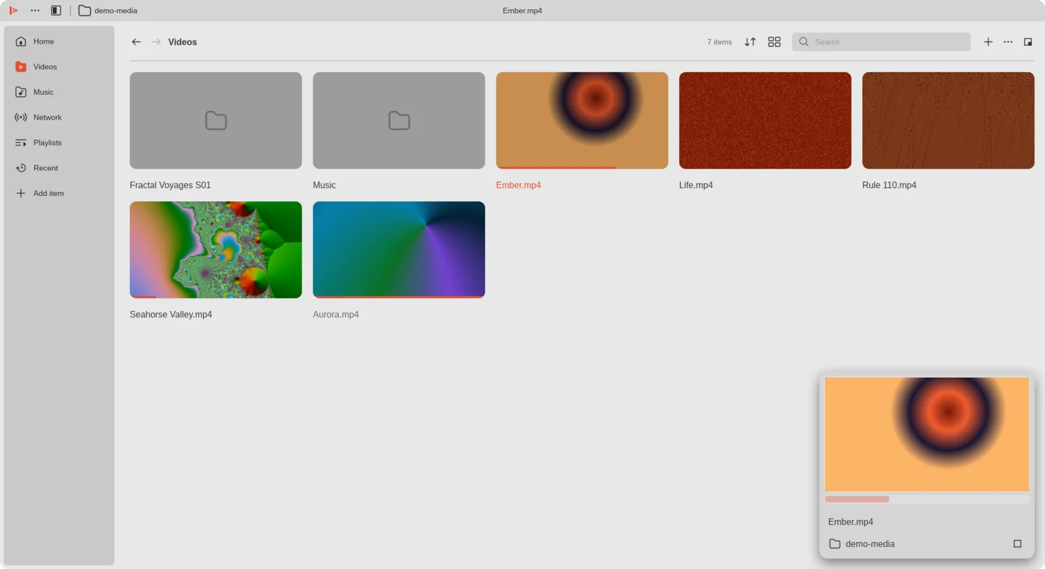Navigate forward with the right arrow
This screenshot has width=1045, height=569.
156,42
